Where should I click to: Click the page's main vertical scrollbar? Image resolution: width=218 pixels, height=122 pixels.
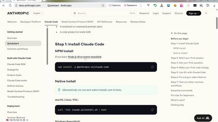tap(217, 23)
